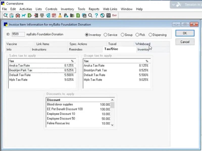202x151 pixels.
Task: Click the dark list toolbar icon
Action: (x=108, y=15)
